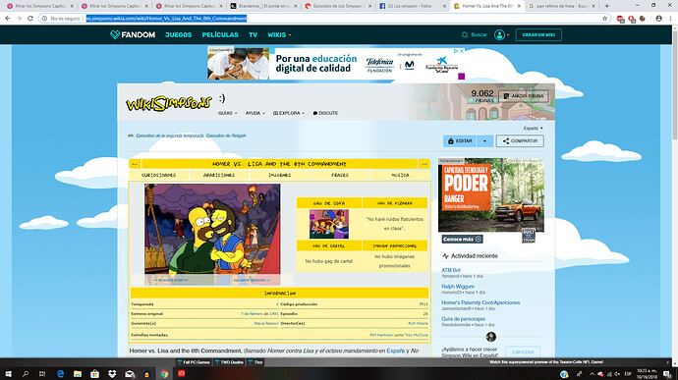This screenshot has height=380, width=678.
Task: Open JUEGOS in the Fandom navigation
Action: (x=178, y=34)
